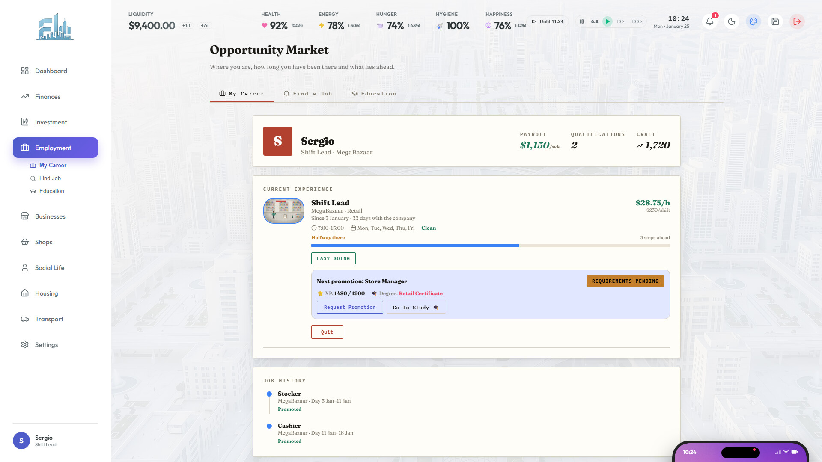Select 0.5 speed setting
Image resolution: width=822 pixels, height=462 pixels.
coord(595,21)
